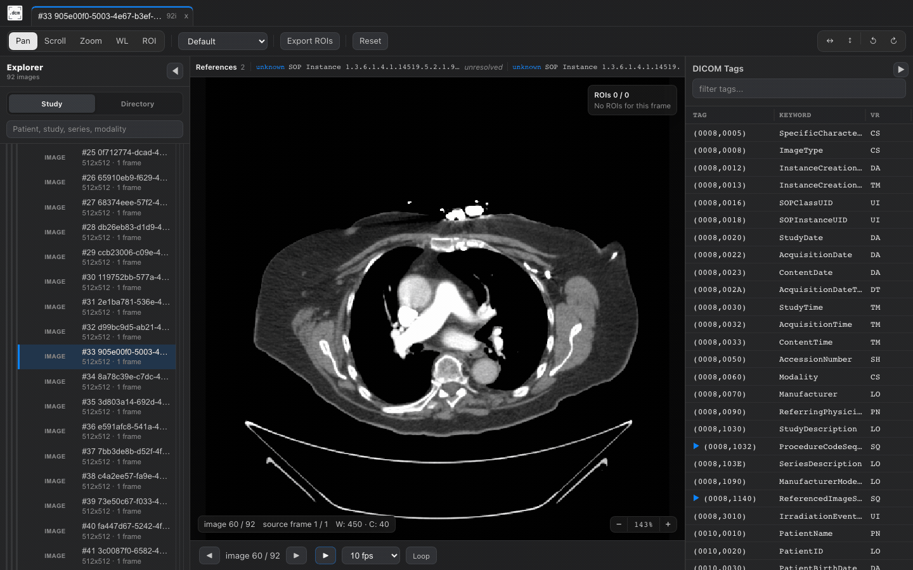Click the Modality tag row
Screen dimensions: 913x570
pyautogui.click(x=799, y=377)
